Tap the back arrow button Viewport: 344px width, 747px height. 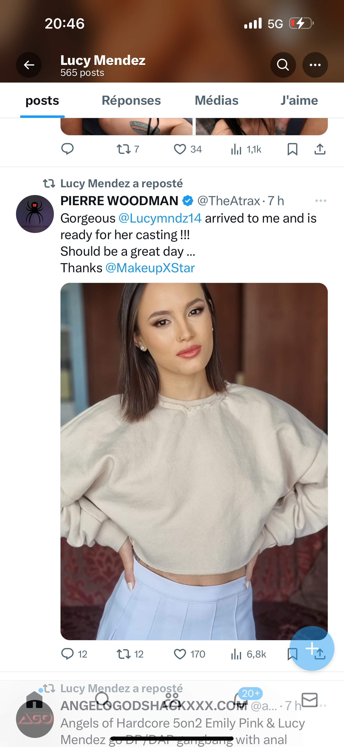(29, 65)
